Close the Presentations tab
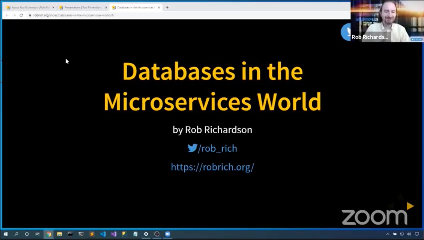The image size is (424, 240). 106,7
